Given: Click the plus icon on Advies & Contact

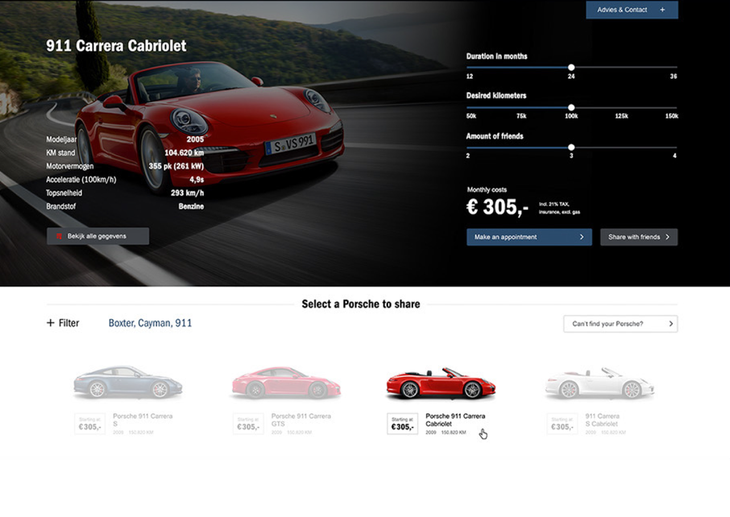Looking at the screenshot, I should 662,10.
